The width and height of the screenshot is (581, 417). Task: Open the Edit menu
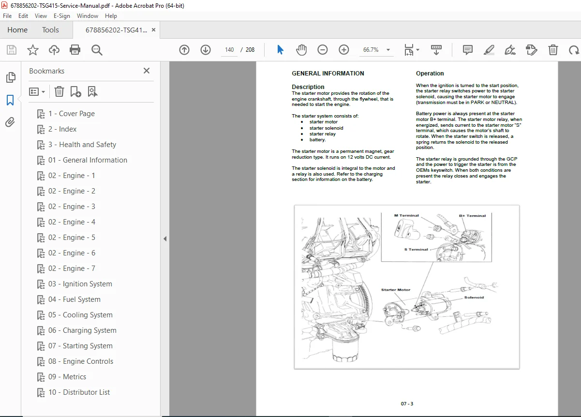point(23,16)
